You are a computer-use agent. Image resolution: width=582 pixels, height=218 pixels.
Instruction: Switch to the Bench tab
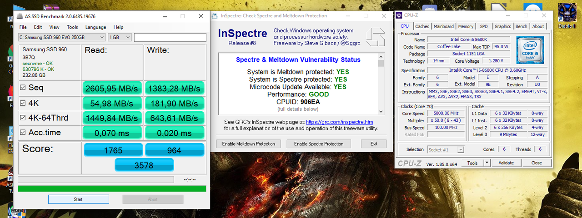coord(522,26)
